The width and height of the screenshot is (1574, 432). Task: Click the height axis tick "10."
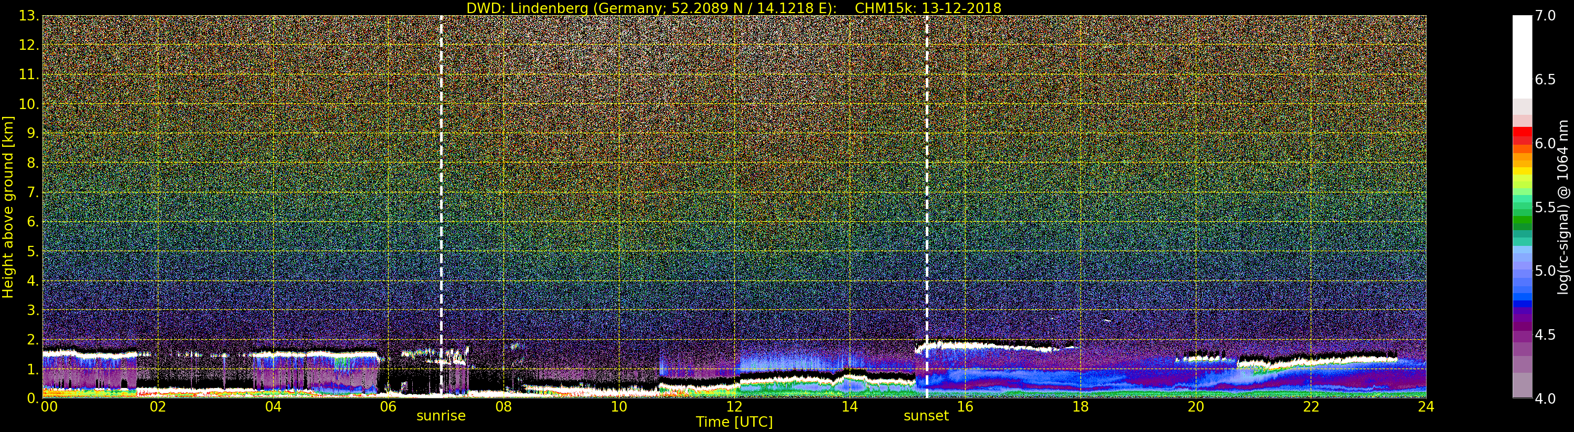tap(29, 104)
